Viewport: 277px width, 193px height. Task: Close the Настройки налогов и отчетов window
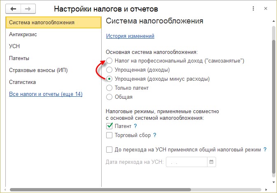(265, 9)
